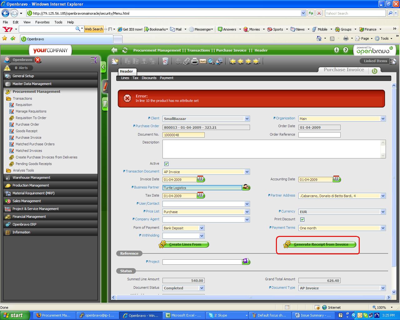Log out with the red X icon
This screenshot has width=400, height=320.
click(38, 60)
